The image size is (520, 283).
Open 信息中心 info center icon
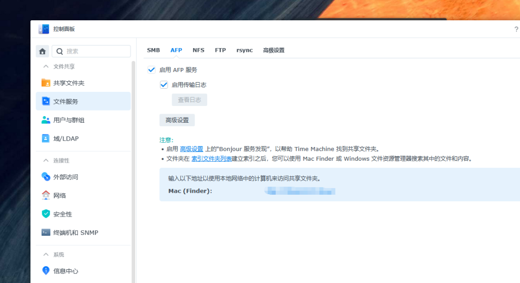coord(46,271)
